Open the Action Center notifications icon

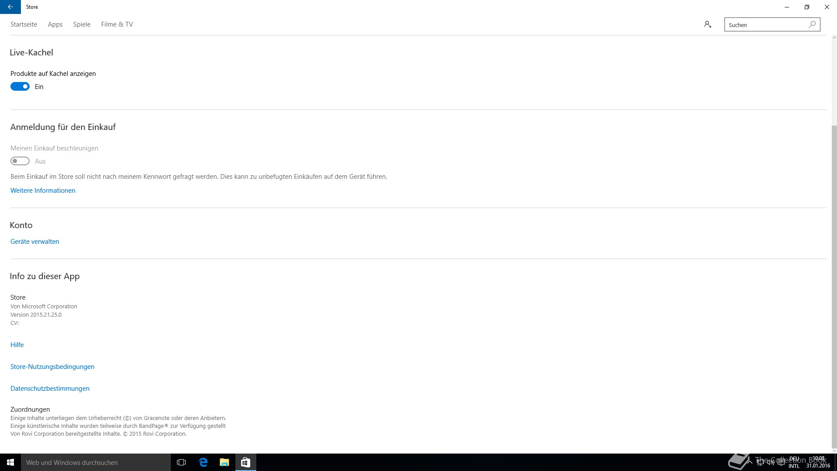click(x=781, y=462)
